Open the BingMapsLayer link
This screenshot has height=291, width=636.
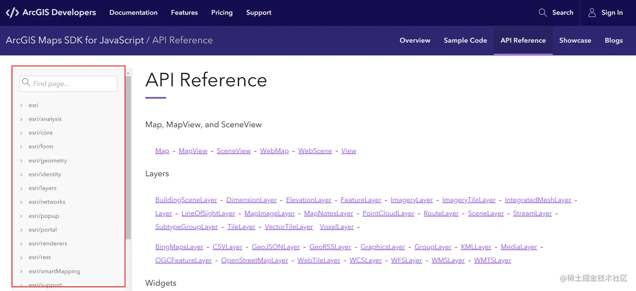click(x=179, y=247)
